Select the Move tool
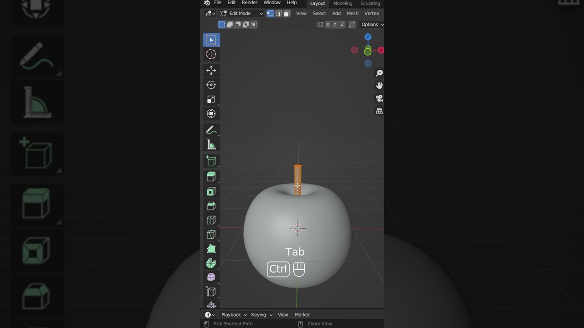The height and width of the screenshot is (328, 584). 211,70
